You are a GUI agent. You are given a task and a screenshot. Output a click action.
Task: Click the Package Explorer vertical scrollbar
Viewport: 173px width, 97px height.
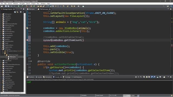click(25, 53)
